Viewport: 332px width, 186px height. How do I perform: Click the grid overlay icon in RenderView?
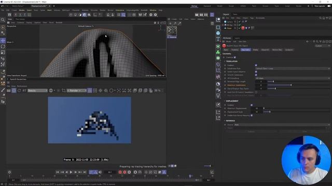click(95, 90)
